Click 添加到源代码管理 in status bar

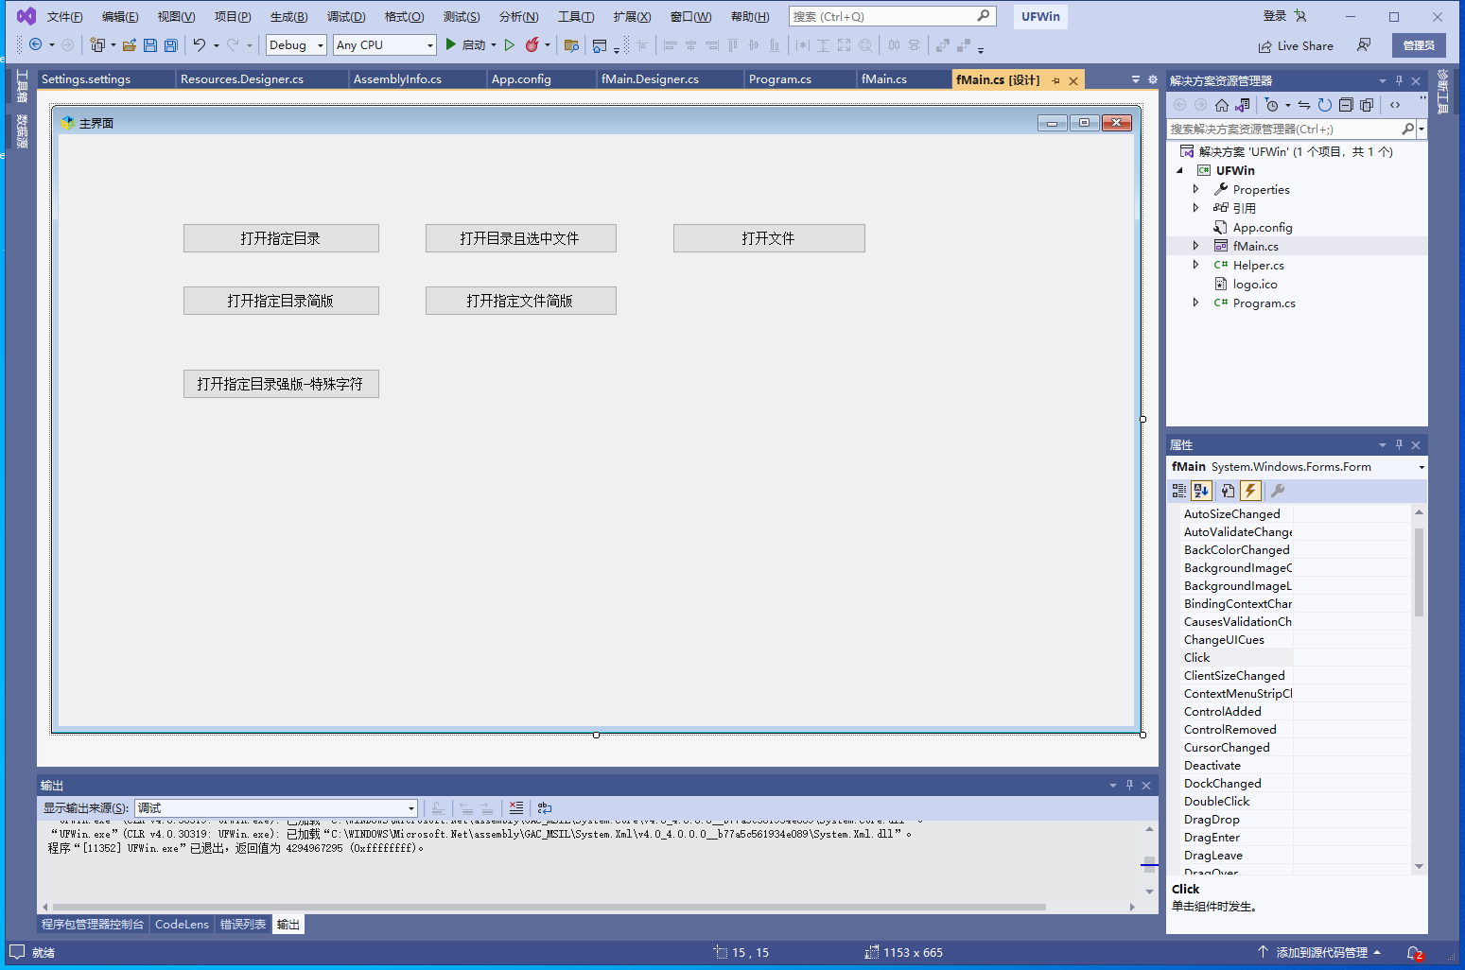[1321, 953]
